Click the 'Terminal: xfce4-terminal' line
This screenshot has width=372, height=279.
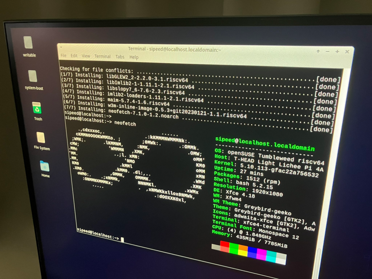[x=251, y=223]
